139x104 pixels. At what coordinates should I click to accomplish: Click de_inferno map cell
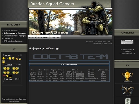click(54, 78)
